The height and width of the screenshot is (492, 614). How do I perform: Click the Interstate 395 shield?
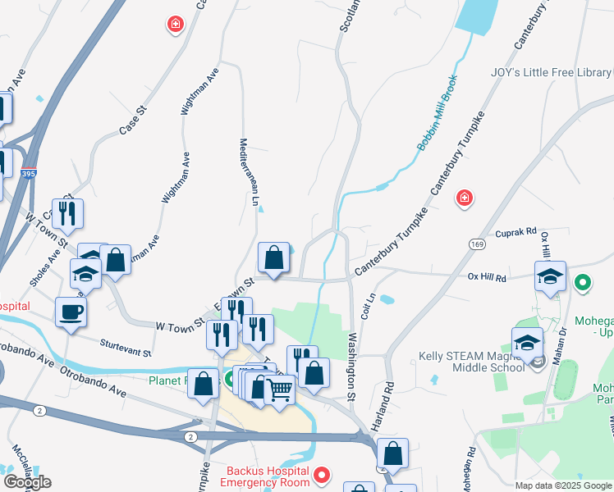(x=29, y=173)
